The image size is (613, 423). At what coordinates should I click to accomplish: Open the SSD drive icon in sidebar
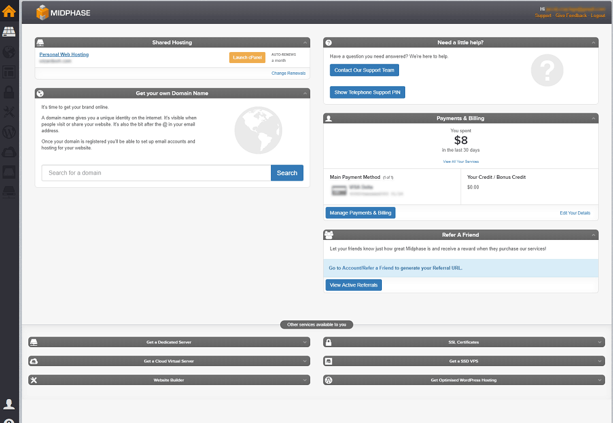(x=9, y=172)
